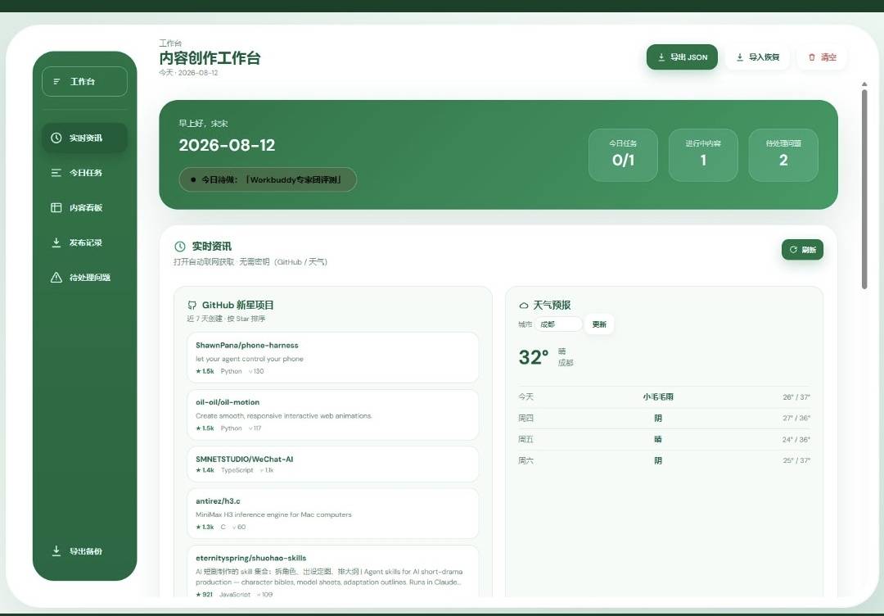Click the clock icon beside sidebar 实时资讯
This screenshot has width=884, height=616.
point(56,138)
